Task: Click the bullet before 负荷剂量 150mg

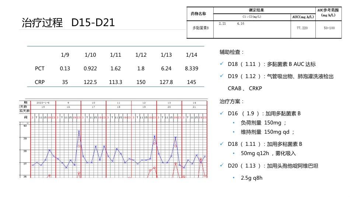Action: point(234,123)
